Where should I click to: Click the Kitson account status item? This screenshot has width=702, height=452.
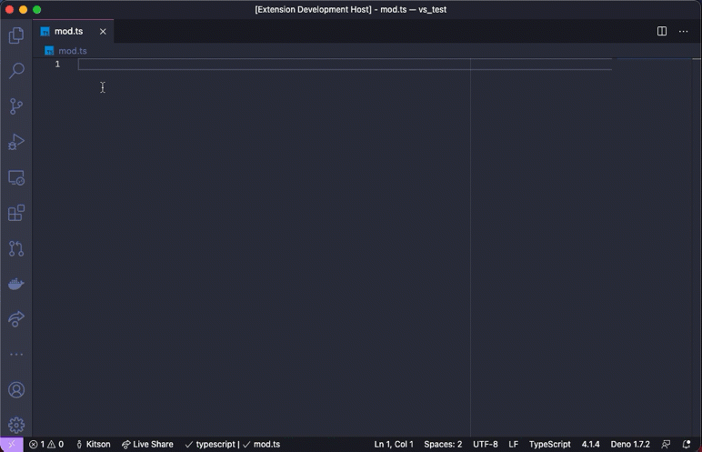tap(93, 445)
